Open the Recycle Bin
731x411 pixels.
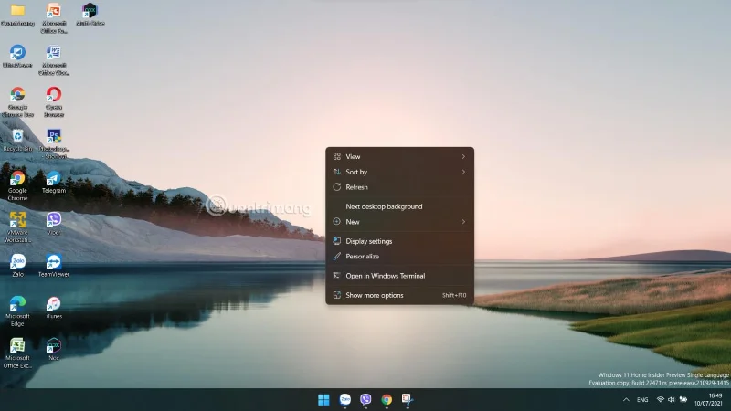coord(17,140)
